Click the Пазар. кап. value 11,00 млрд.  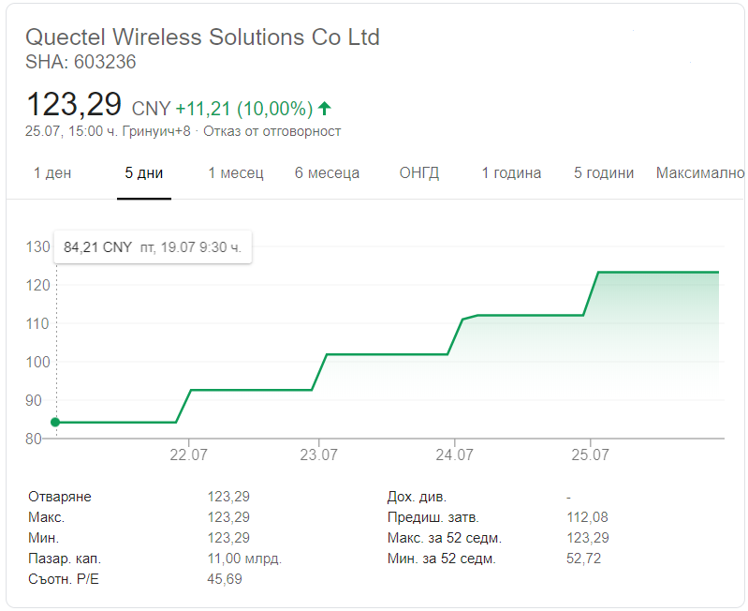click(244, 559)
